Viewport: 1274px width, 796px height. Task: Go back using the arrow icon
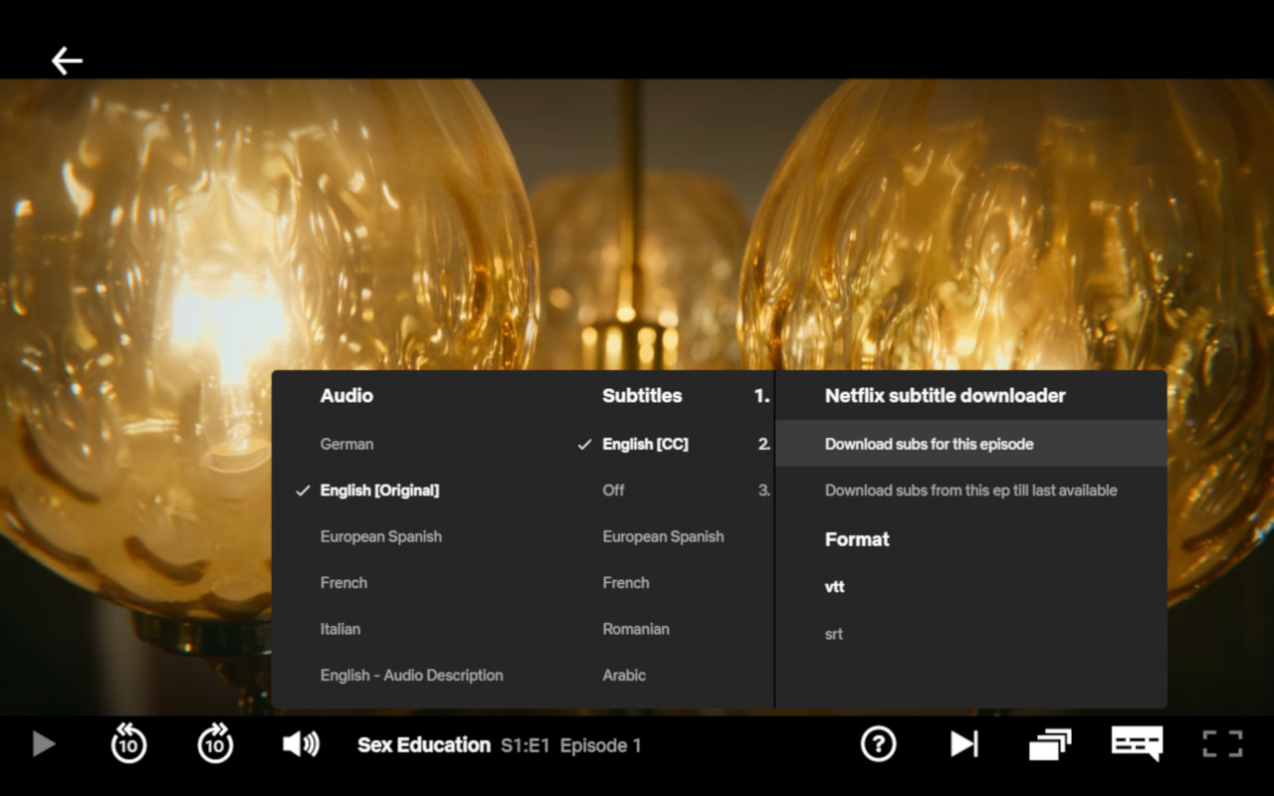67,61
